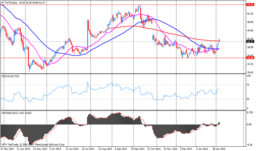Screen dimensions: 256x151
Task: Select the latest red candlestick near 41.27
Action: (x=219, y=41)
